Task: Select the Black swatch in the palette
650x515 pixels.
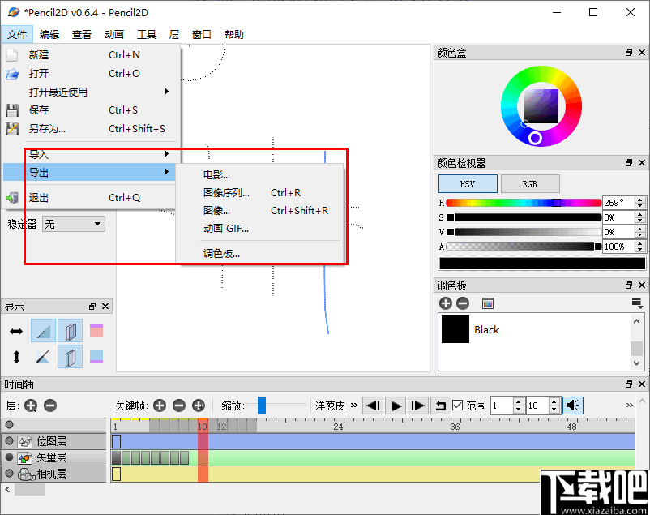Action: [454, 330]
